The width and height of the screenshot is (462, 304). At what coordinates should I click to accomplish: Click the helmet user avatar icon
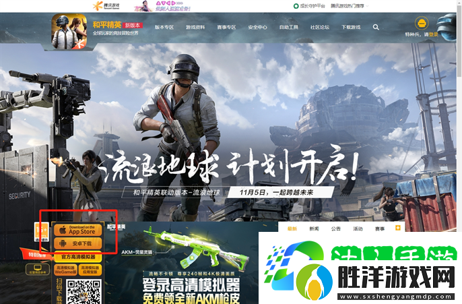422,24
